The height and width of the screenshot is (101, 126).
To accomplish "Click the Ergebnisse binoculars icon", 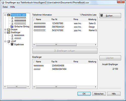I will pos(12,44).
